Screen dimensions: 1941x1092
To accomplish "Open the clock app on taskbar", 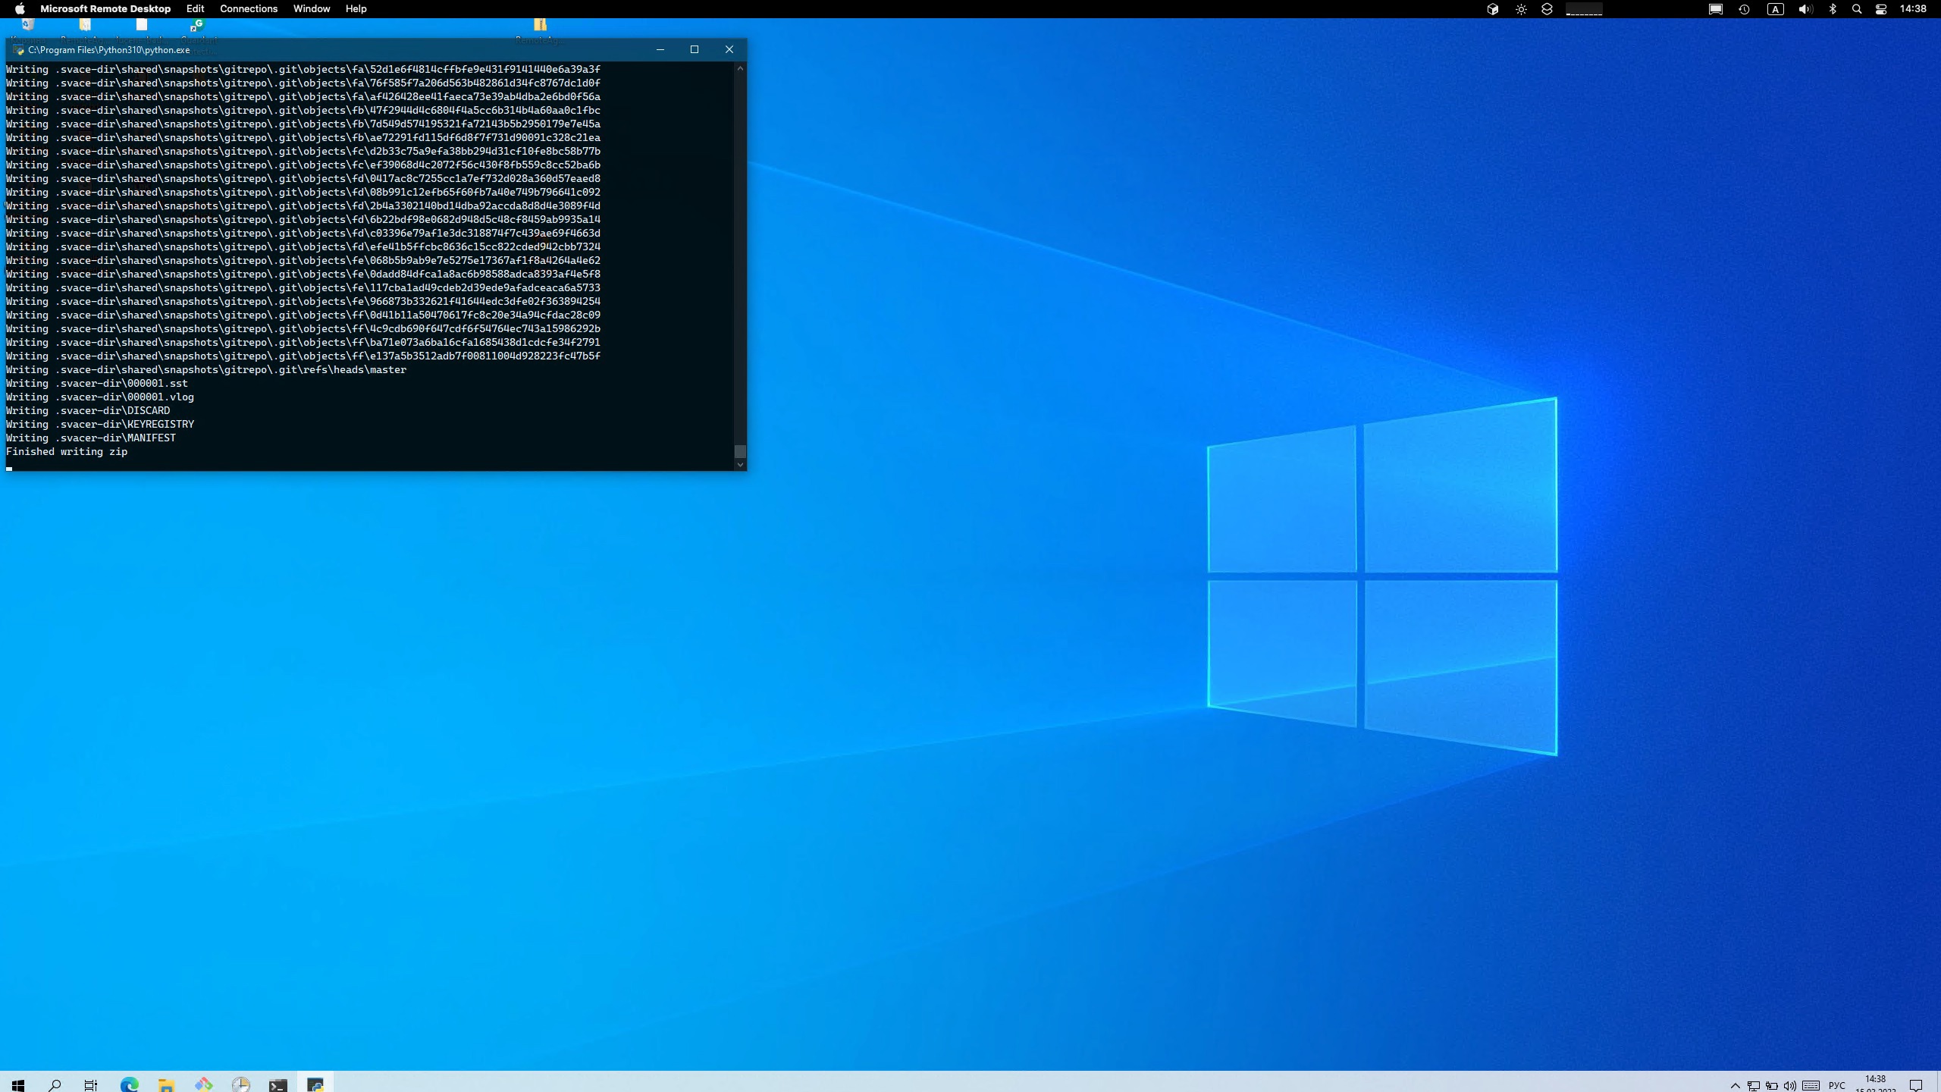I will pyautogui.click(x=241, y=1084).
